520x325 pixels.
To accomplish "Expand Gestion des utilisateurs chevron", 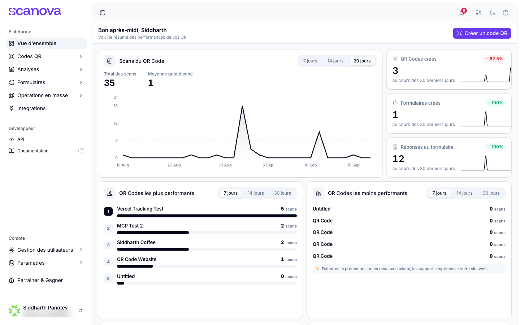I will (81, 250).
